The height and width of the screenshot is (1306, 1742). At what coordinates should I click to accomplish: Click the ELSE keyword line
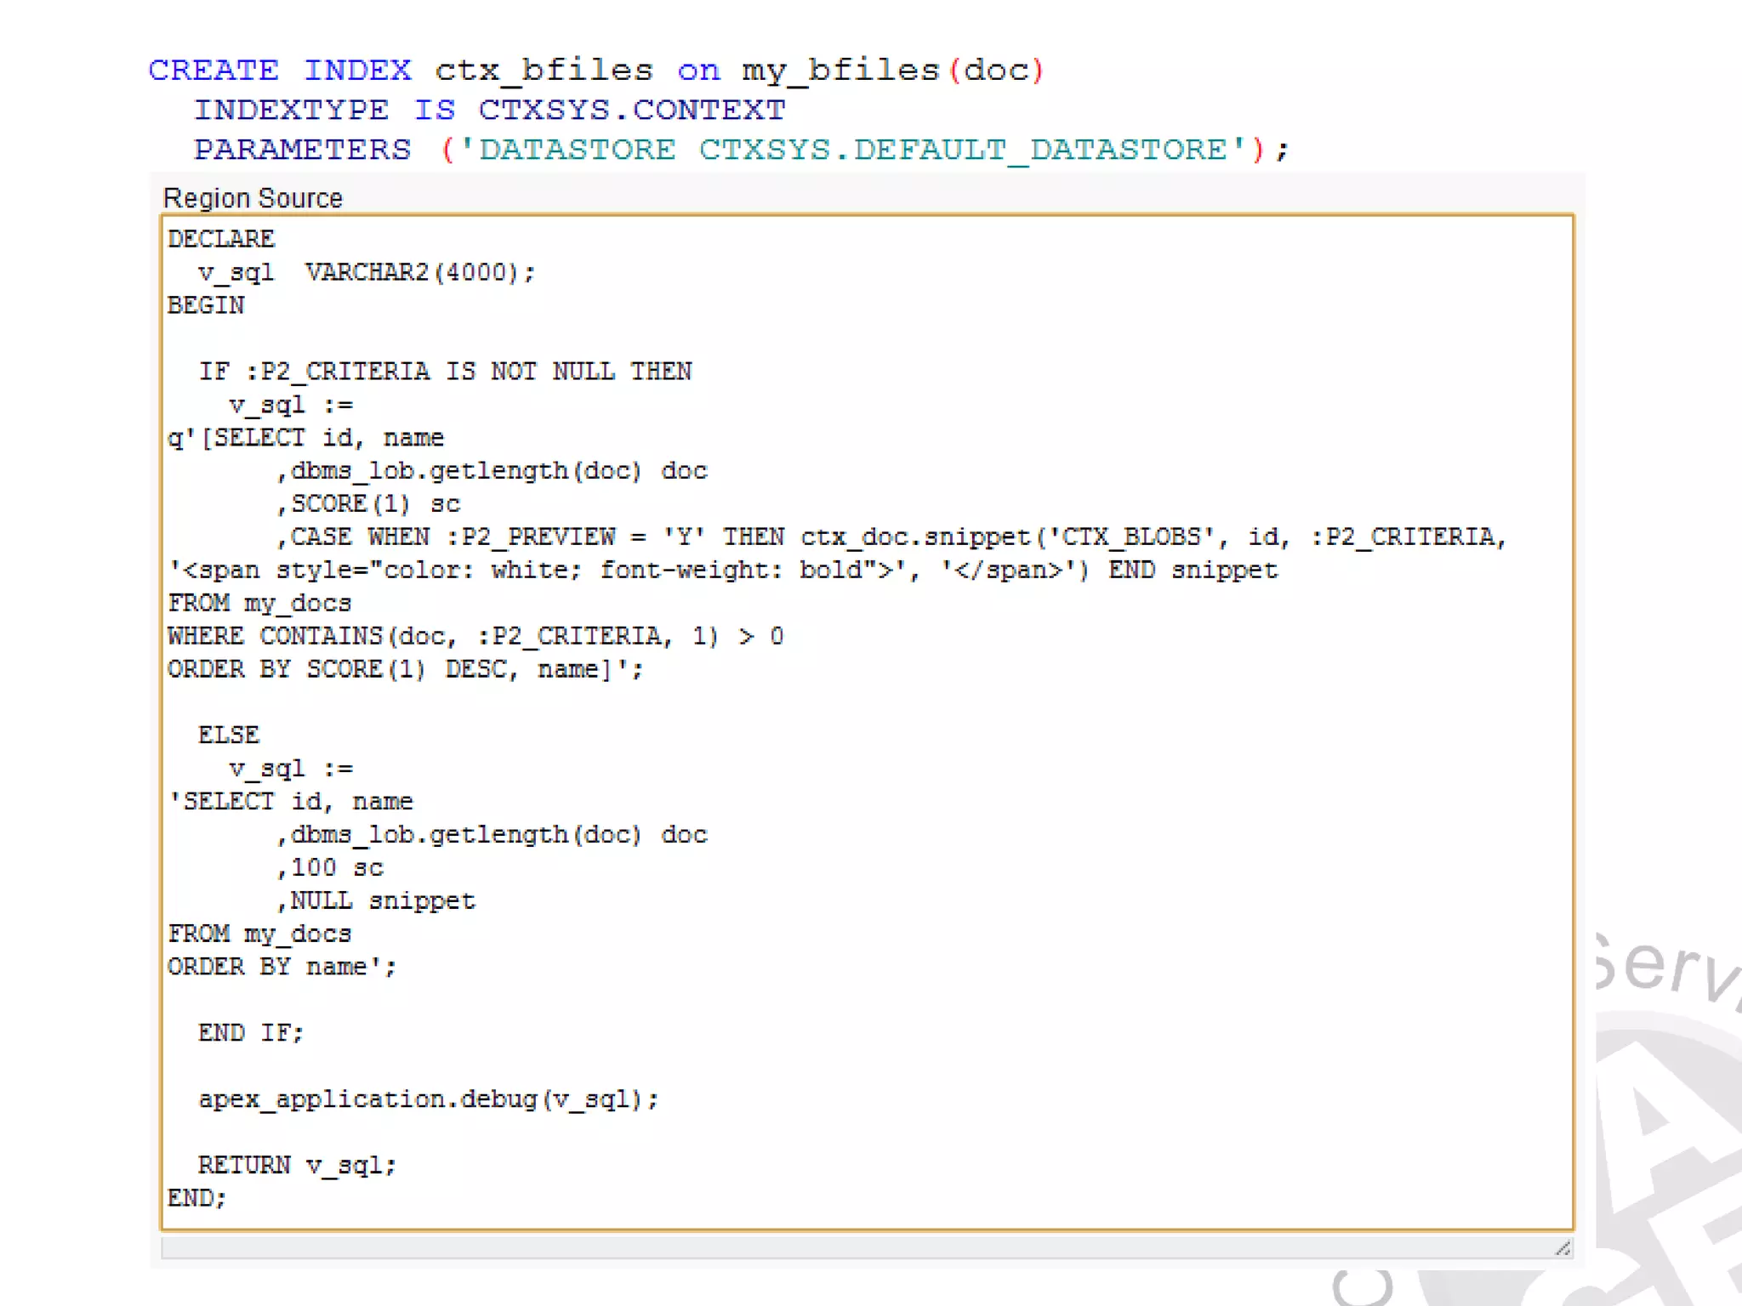(229, 735)
